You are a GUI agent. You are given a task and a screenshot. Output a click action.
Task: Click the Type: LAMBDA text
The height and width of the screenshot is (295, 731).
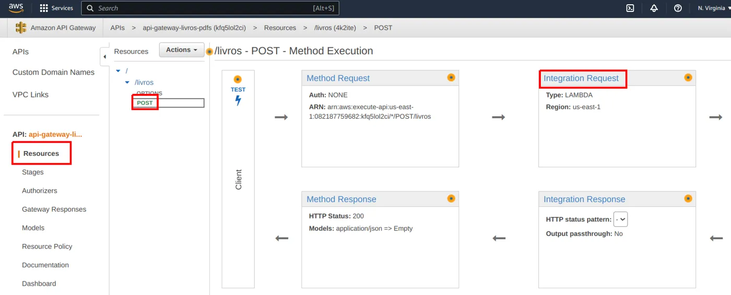coord(569,95)
